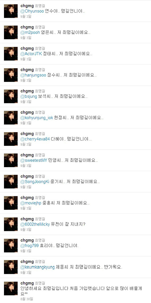
Task: Follow the @moviejhp mention link
Action: click(31, 203)
